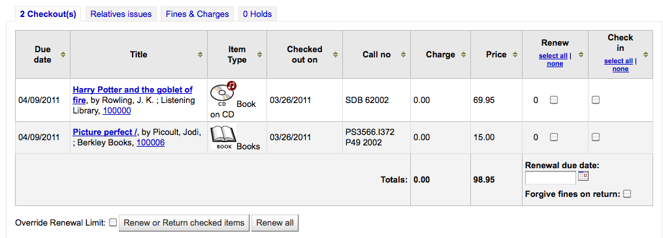Sort by Checked out on arrows
663x238 pixels.
(x=335, y=54)
